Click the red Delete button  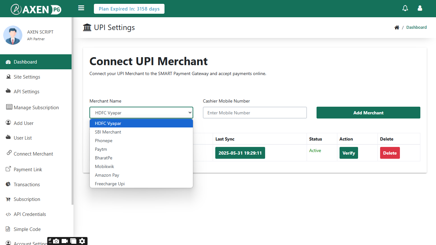pyautogui.click(x=390, y=153)
